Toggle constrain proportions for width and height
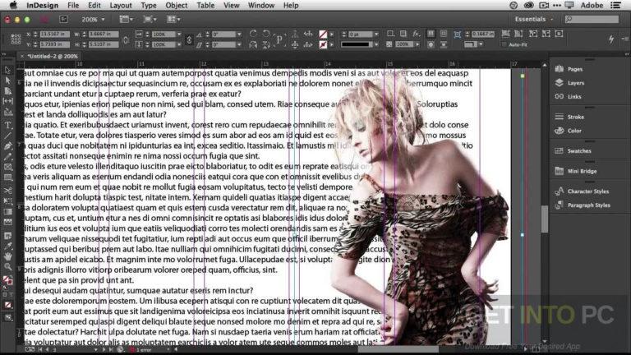631x355 pixels. 126,39
